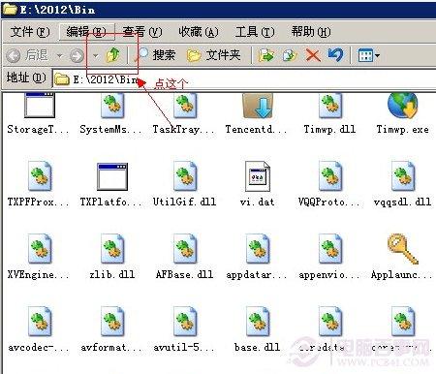Select the Tencentd... download icon

point(258,106)
